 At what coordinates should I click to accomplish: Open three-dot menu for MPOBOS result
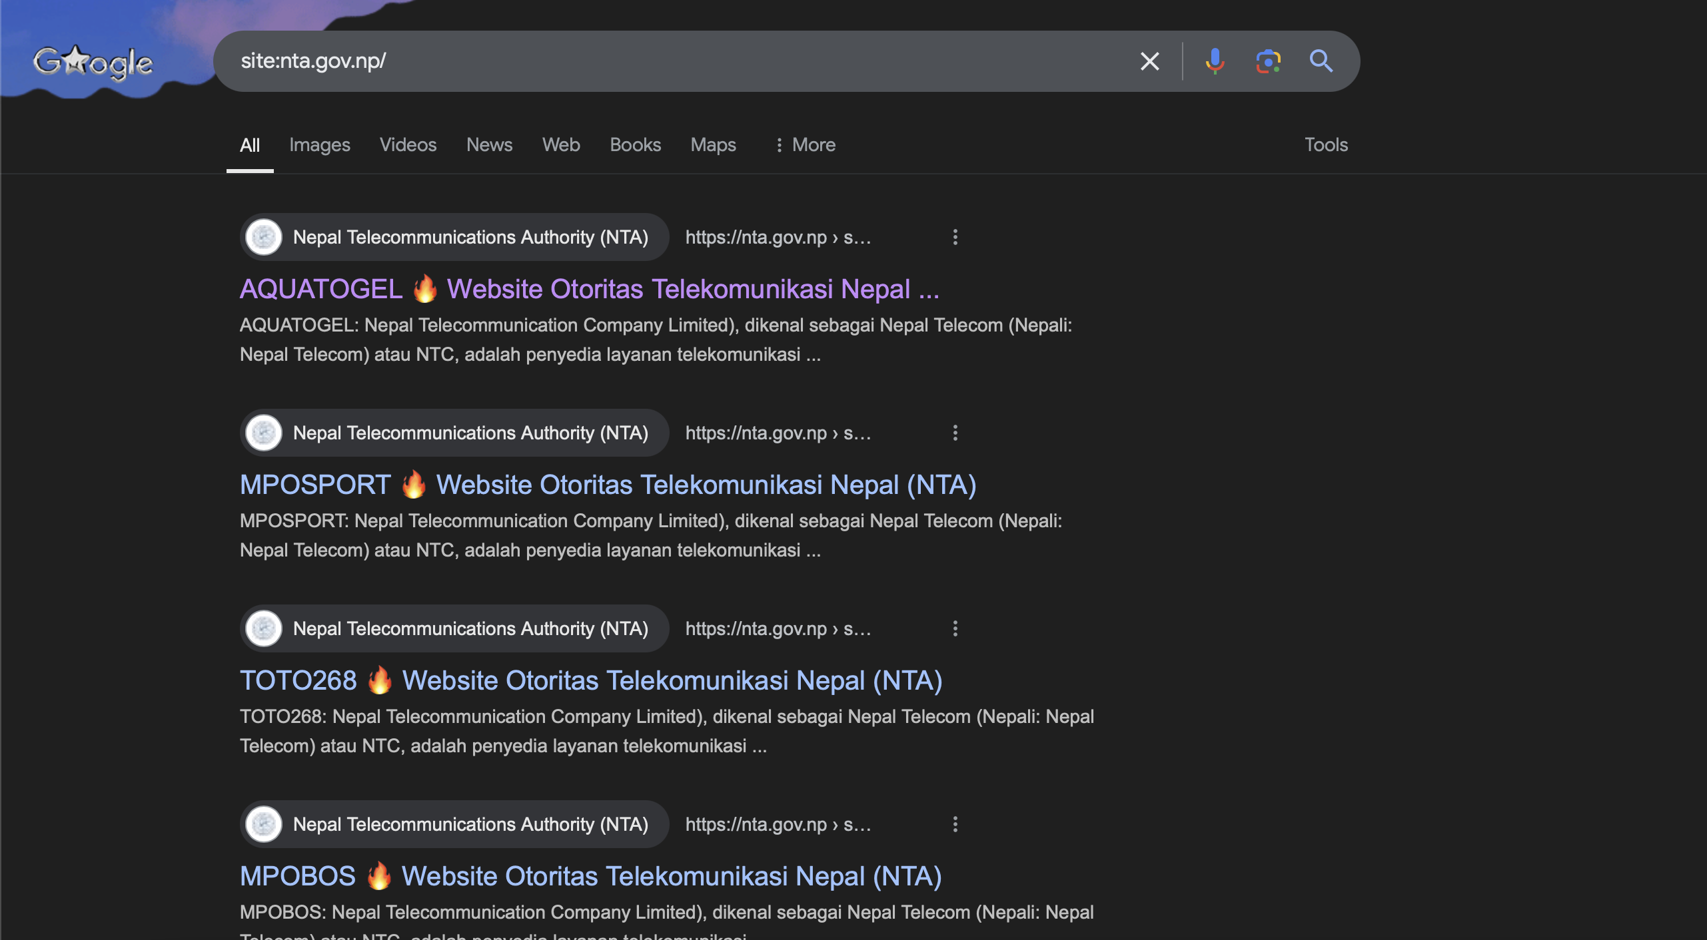click(x=955, y=824)
